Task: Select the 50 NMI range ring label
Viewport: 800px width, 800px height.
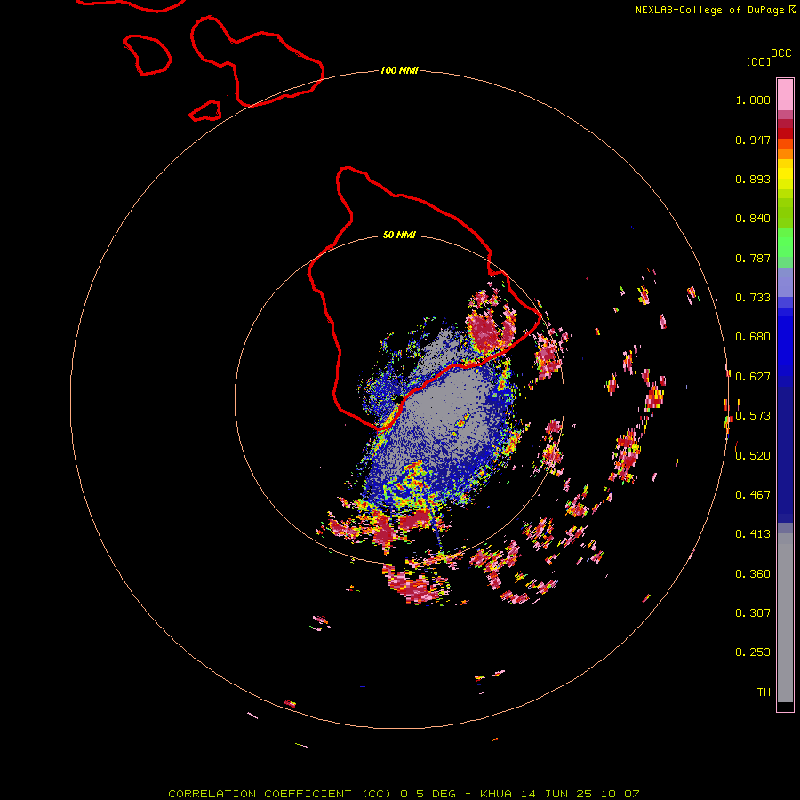Action: click(399, 236)
